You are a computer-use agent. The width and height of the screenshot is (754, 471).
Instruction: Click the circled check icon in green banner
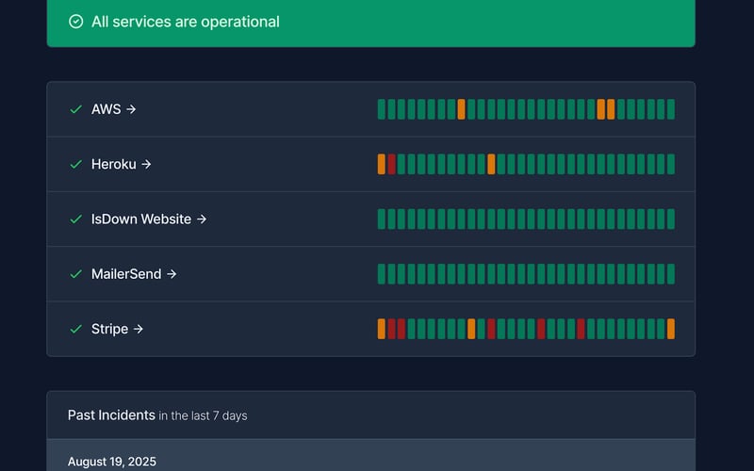[76, 22]
